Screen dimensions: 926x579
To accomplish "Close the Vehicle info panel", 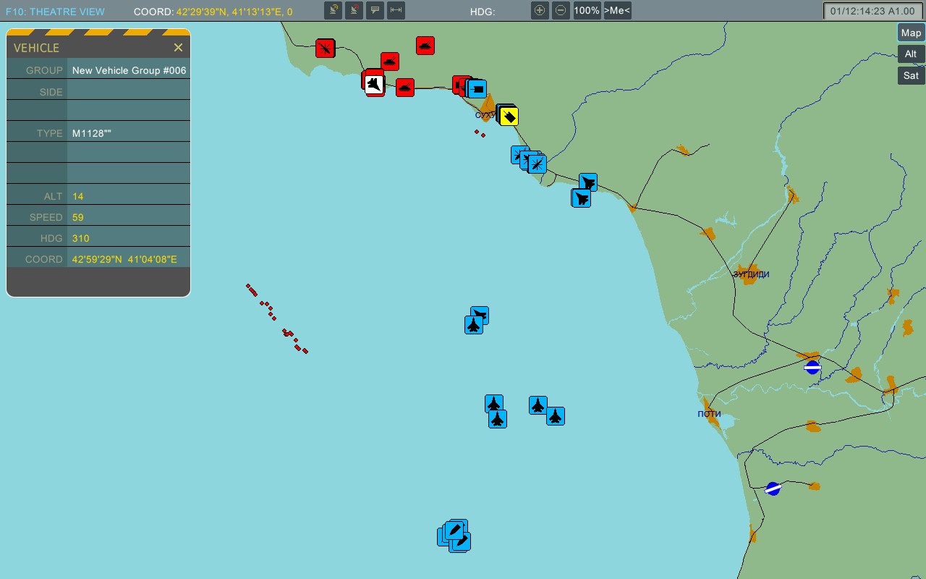I will click(x=178, y=48).
